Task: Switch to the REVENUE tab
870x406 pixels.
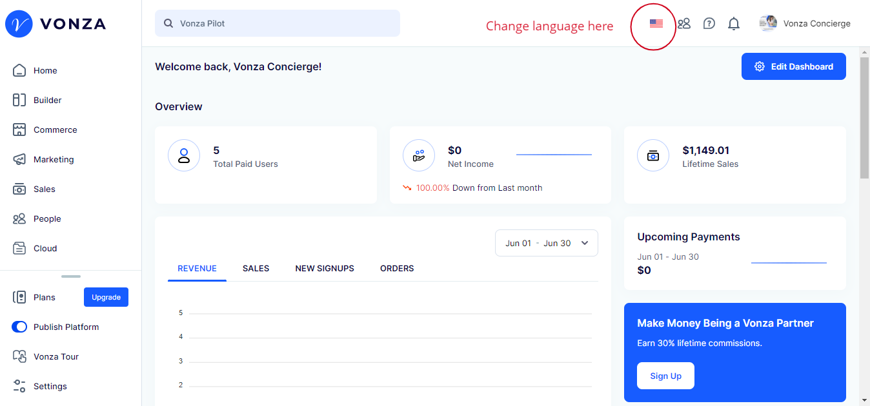Action: tap(197, 269)
